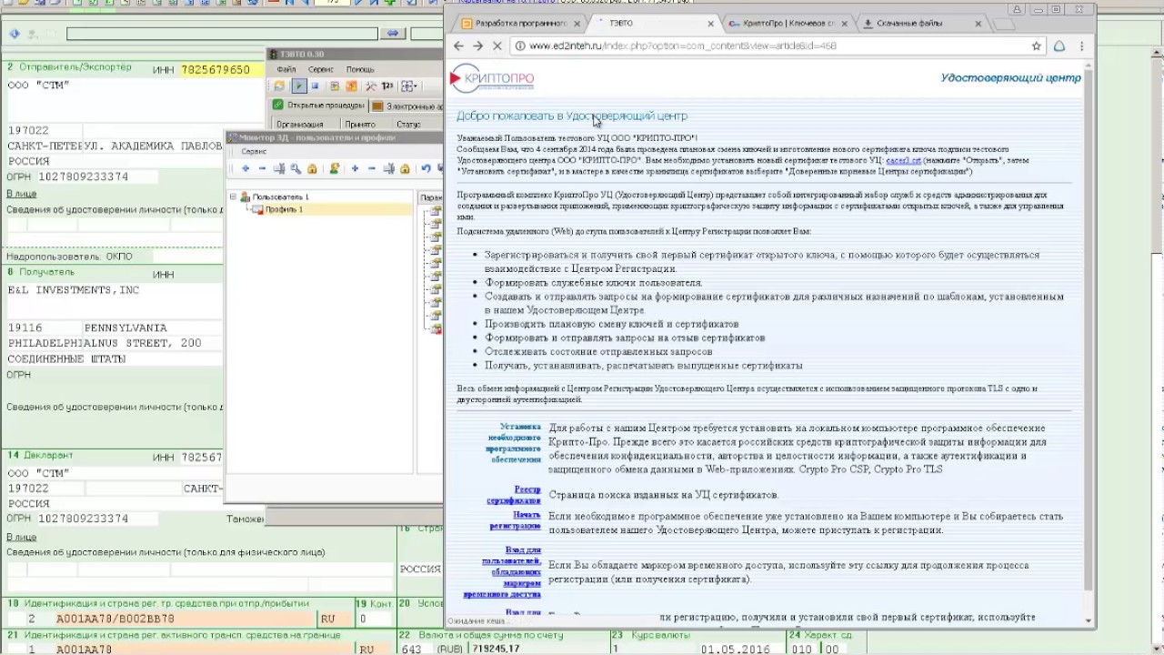Click the 123 numbering icon in ТЭВТО toolbar
The width and height of the screenshot is (1164, 655).
[387, 86]
